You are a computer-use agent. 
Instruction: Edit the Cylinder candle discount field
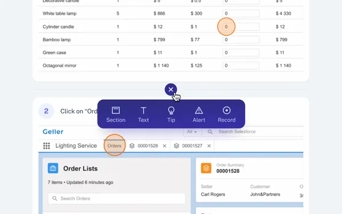pos(241,27)
